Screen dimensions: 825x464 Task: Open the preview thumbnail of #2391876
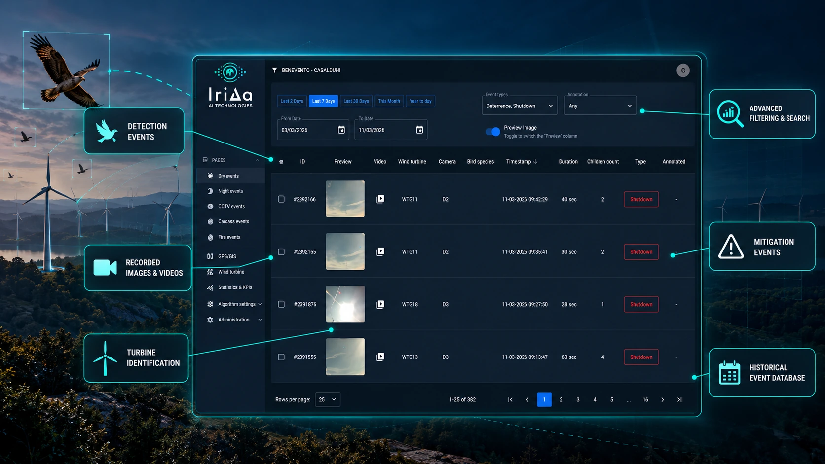click(x=345, y=304)
